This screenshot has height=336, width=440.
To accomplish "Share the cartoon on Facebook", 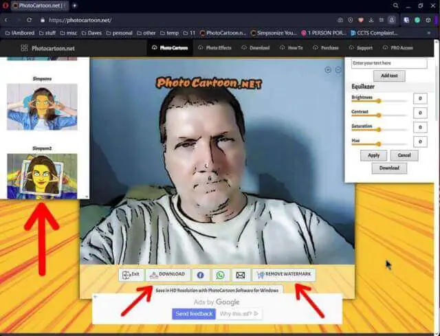I will click(x=200, y=275).
